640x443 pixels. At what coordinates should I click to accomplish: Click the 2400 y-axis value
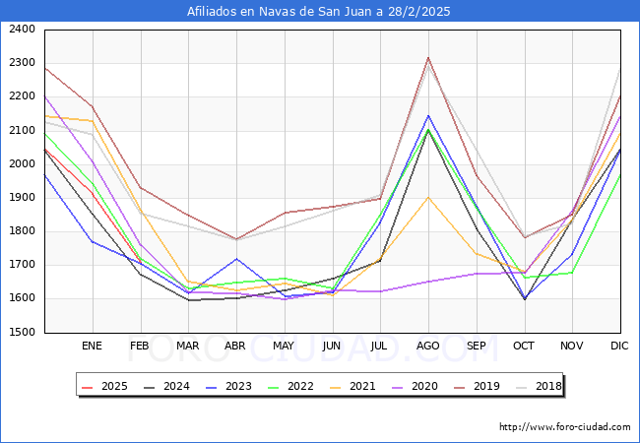[x=22, y=30]
